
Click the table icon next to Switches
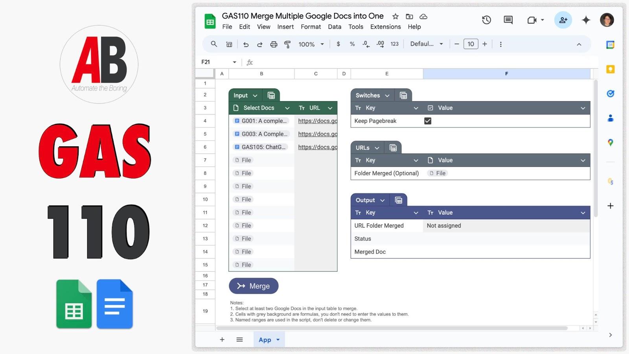coord(403,95)
